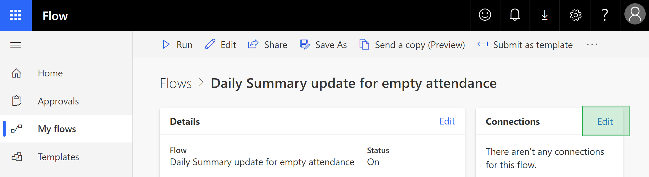Viewport: 649px width, 177px height.
Task: Run the flow from the toolbar
Action: coord(178,45)
